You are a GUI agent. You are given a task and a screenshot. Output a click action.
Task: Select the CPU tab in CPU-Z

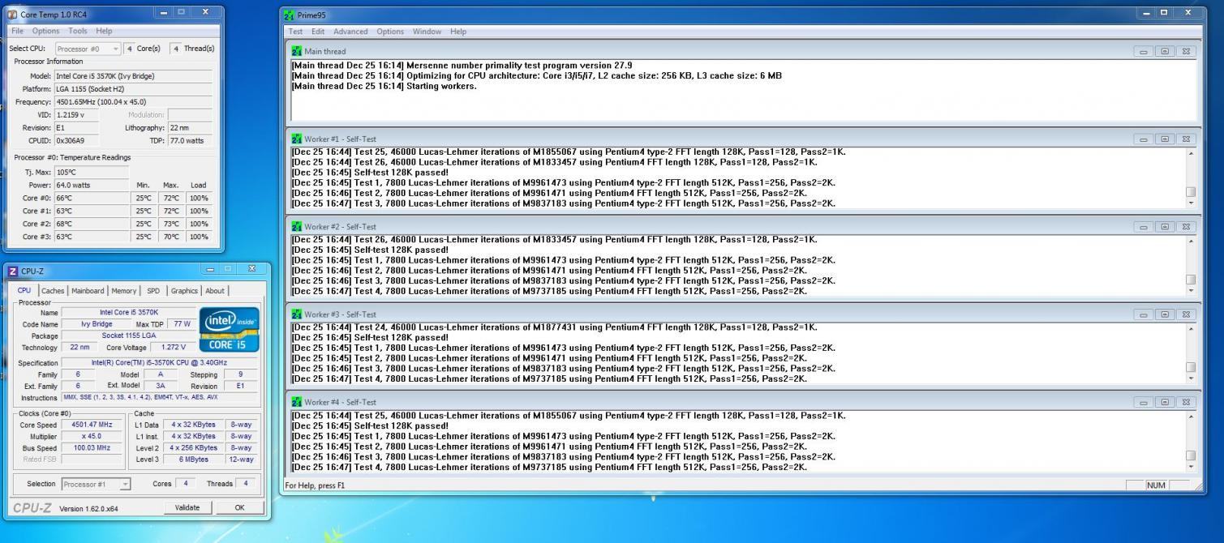point(24,290)
